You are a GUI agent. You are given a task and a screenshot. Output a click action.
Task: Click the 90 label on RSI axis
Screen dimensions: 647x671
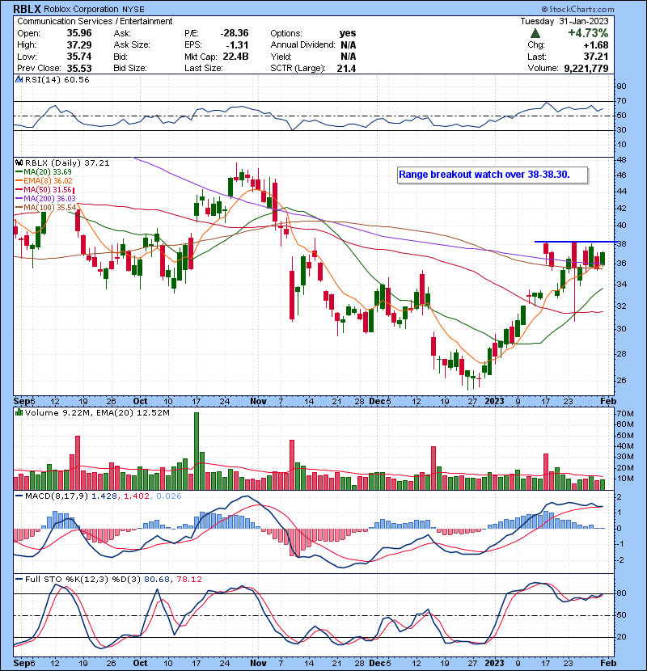tap(621, 87)
